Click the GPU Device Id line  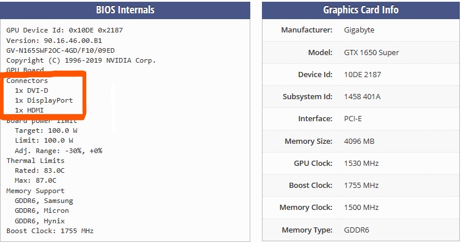64,30
